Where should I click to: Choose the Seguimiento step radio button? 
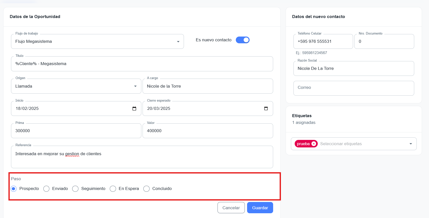[x=75, y=189]
